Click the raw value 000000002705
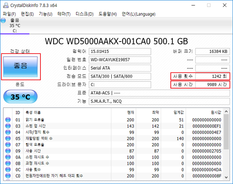Screen dimensions: 233x184 click(x=207, y=151)
